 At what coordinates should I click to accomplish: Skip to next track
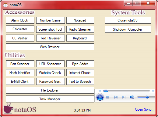point(124,97)
